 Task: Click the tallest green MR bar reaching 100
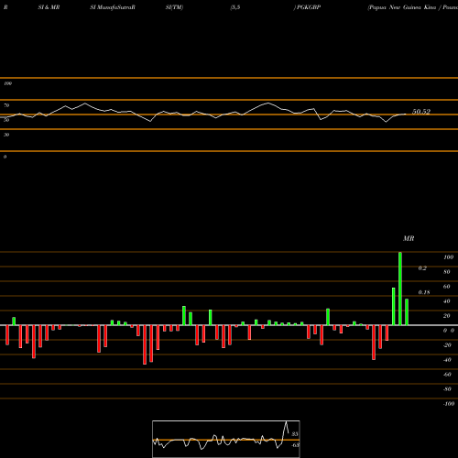tap(400, 289)
